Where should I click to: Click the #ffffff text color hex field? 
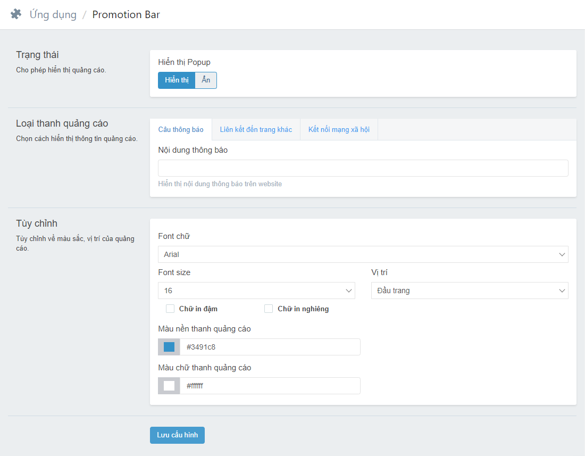(270, 386)
